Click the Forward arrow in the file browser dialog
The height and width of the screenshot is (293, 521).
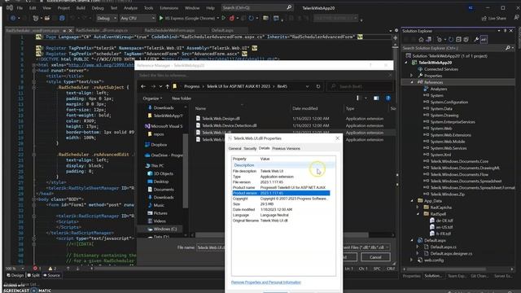(x=153, y=86)
